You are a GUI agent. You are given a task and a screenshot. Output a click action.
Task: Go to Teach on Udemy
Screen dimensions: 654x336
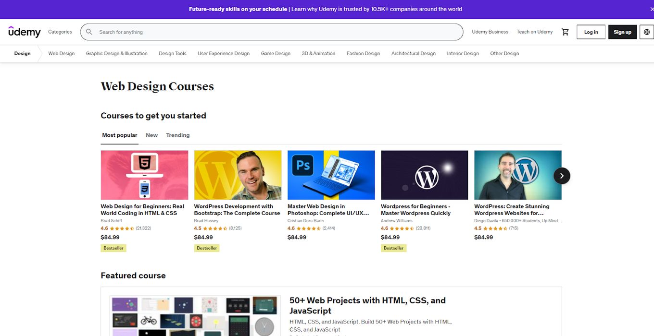coord(535,32)
